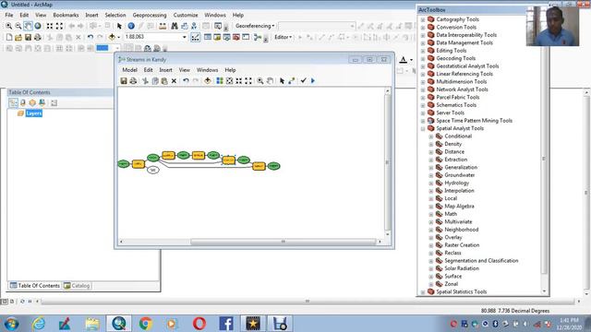Open Opera browser from the taskbar
591x332 pixels.
[199, 324]
